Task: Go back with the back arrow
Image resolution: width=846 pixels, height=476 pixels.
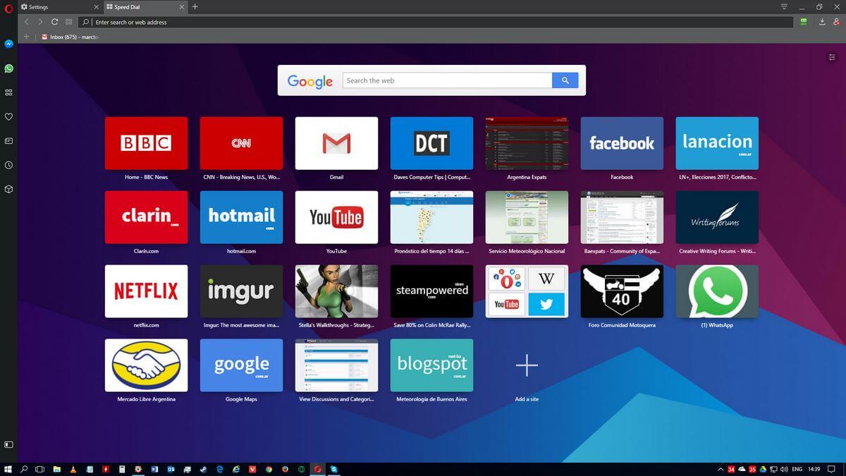Action: (x=27, y=22)
